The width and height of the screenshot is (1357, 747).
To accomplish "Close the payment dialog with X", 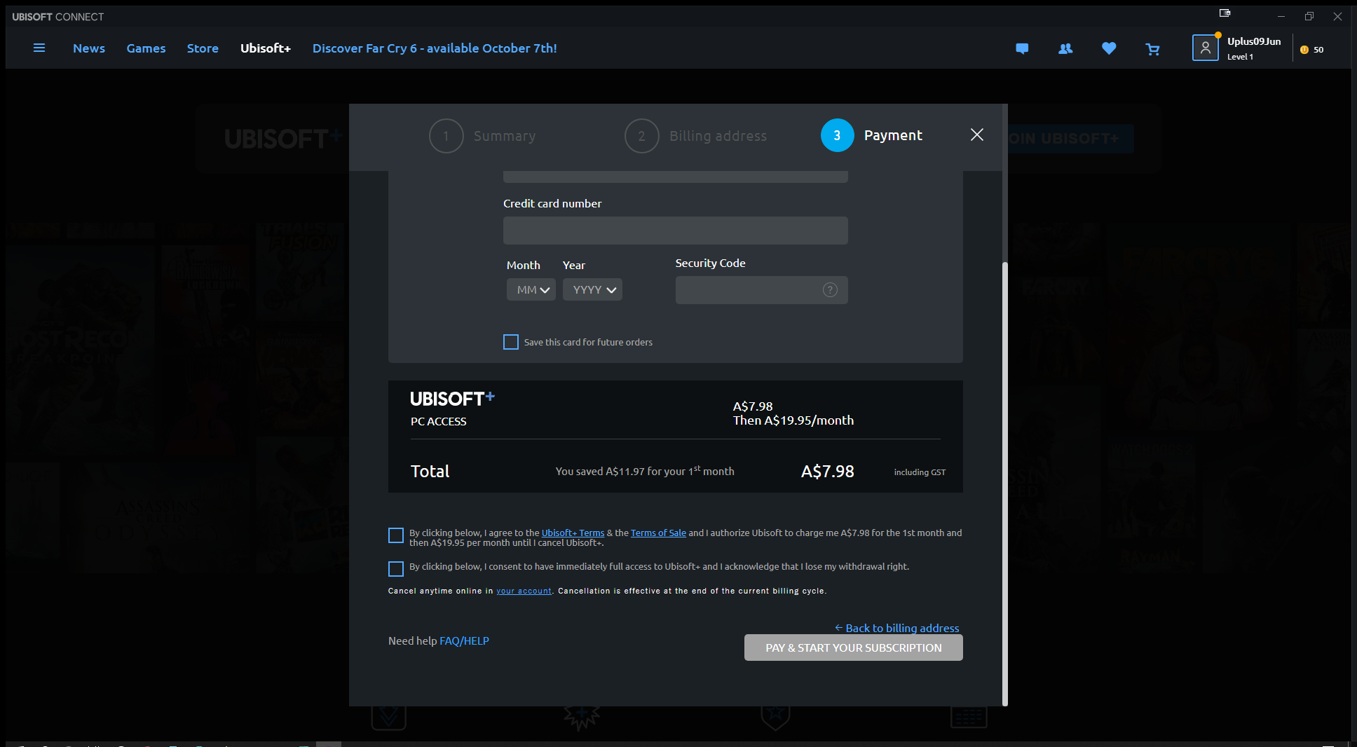I will coord(976,135).
